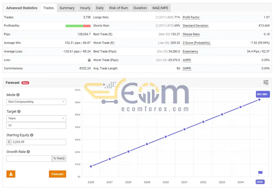Open the Risk of Ruin tab

coord(118,8)
